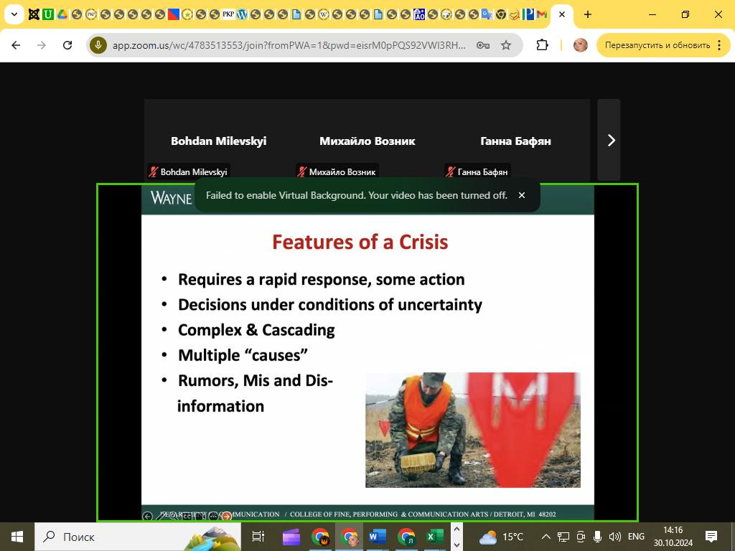Switch to the red and blue flag tab
This screenshot has height=551, width=735.
click(174, 14)
